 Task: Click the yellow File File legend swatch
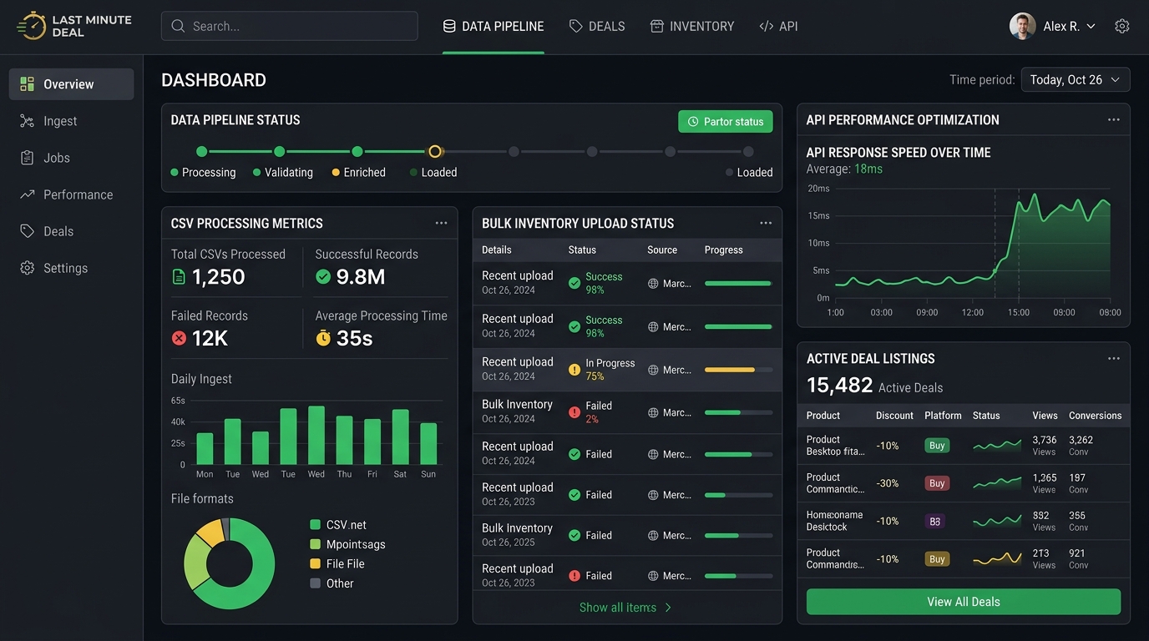click(x=315, y=563)
